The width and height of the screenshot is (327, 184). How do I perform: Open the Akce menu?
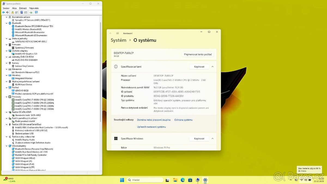click(15, 8)
